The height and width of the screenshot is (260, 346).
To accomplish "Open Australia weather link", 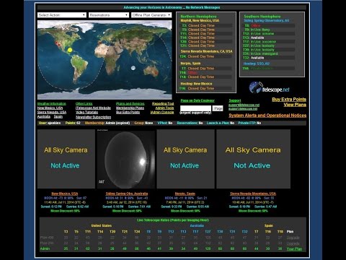I will pyautogui.click(x=44, y=116).
